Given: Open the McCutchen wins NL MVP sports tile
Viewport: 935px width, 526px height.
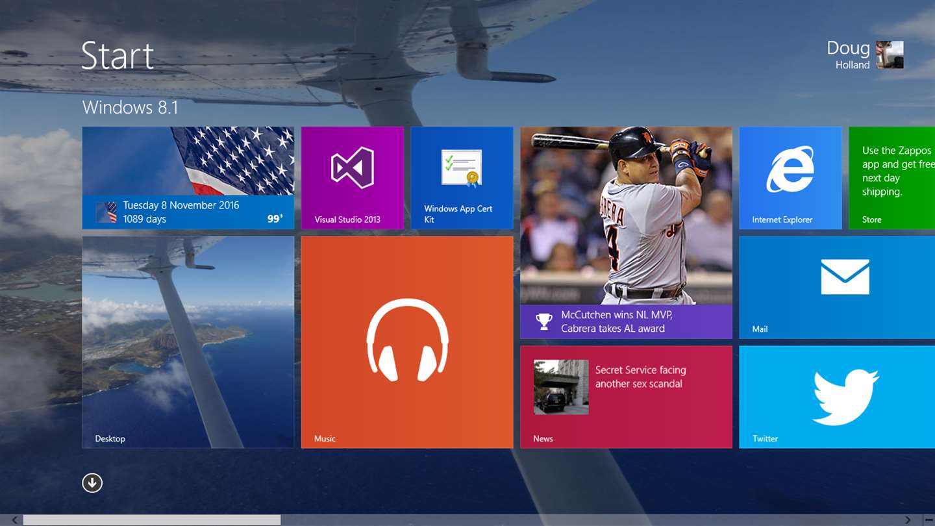Looking at the screenshot, I should (626, 232).
